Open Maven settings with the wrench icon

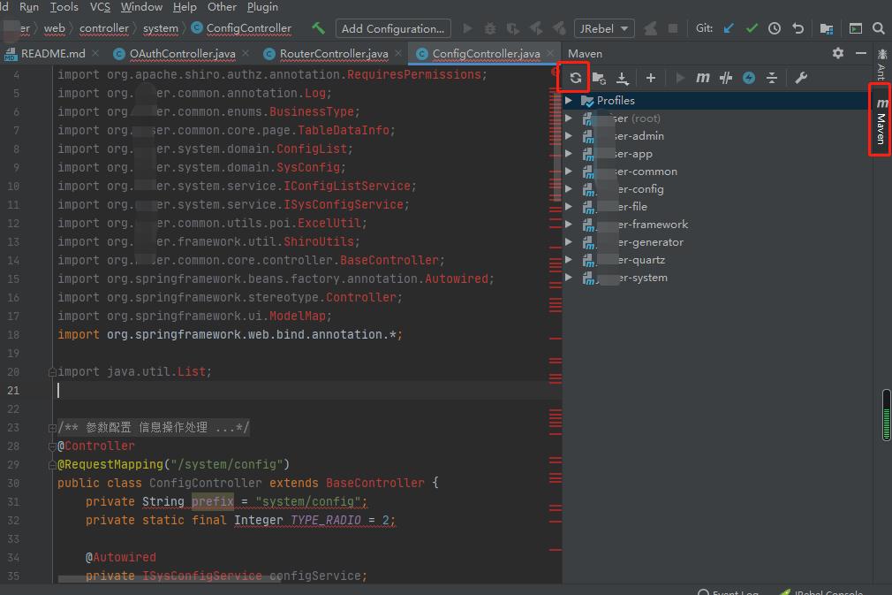pyautogui.click(x=801, y=78)
